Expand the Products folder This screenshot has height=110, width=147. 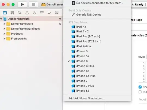coord(4,34)
